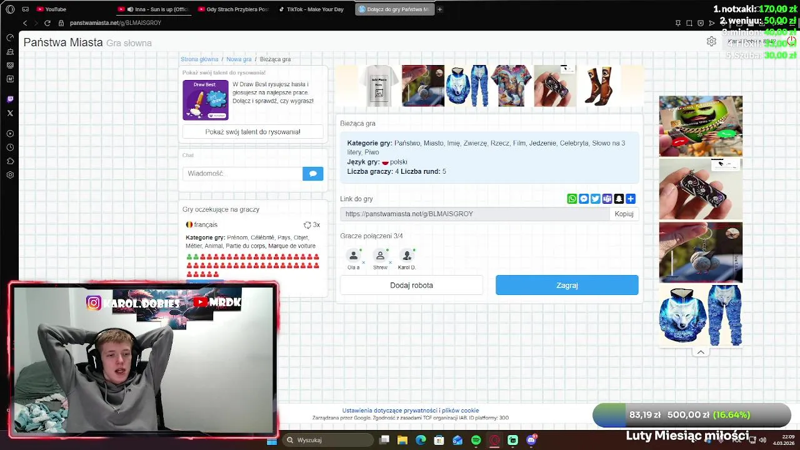Click player avatar Karol D.

407,256
